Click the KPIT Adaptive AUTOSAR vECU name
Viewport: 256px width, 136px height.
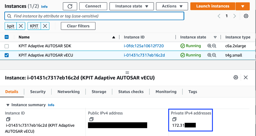46,55
